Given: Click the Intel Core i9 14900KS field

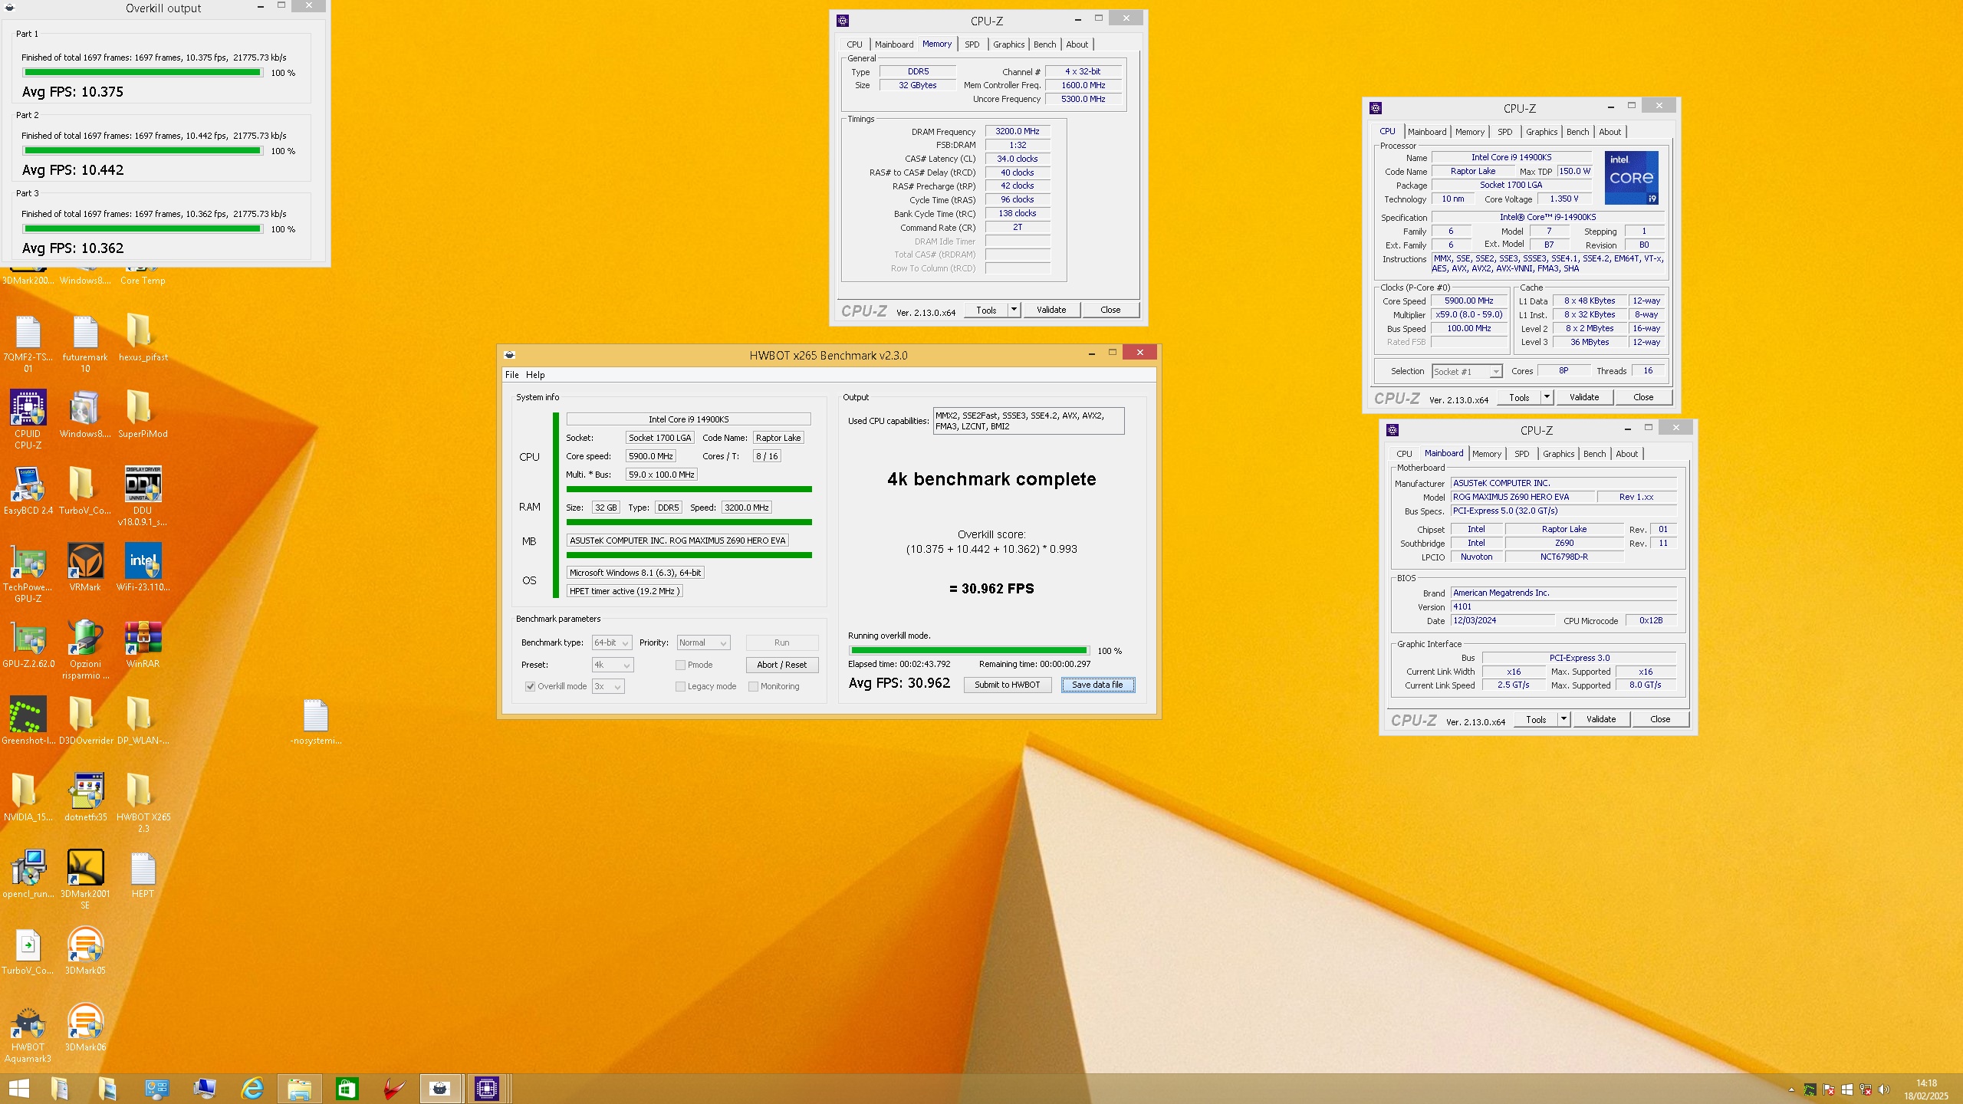Looking at the screenshot, I should [689, 419].
